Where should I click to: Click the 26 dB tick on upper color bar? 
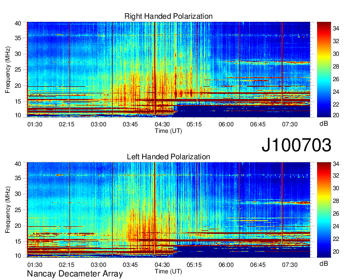tap(336, 79)
